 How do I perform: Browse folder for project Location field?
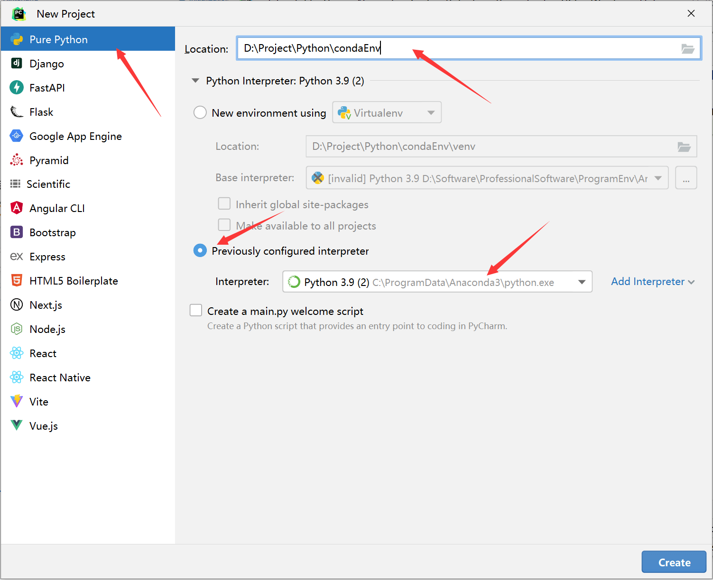[688, 48]
